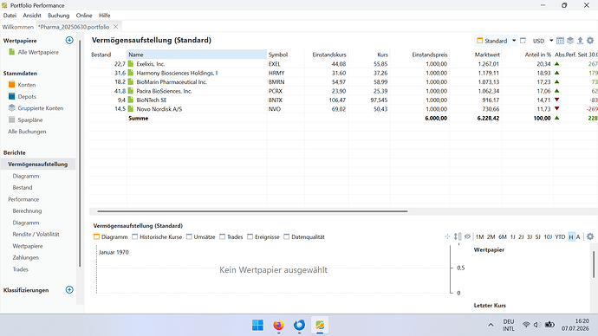Click the green up arrow in Exelixis row
The width and height of the screenshot is (598, 336).
(556, 63)
